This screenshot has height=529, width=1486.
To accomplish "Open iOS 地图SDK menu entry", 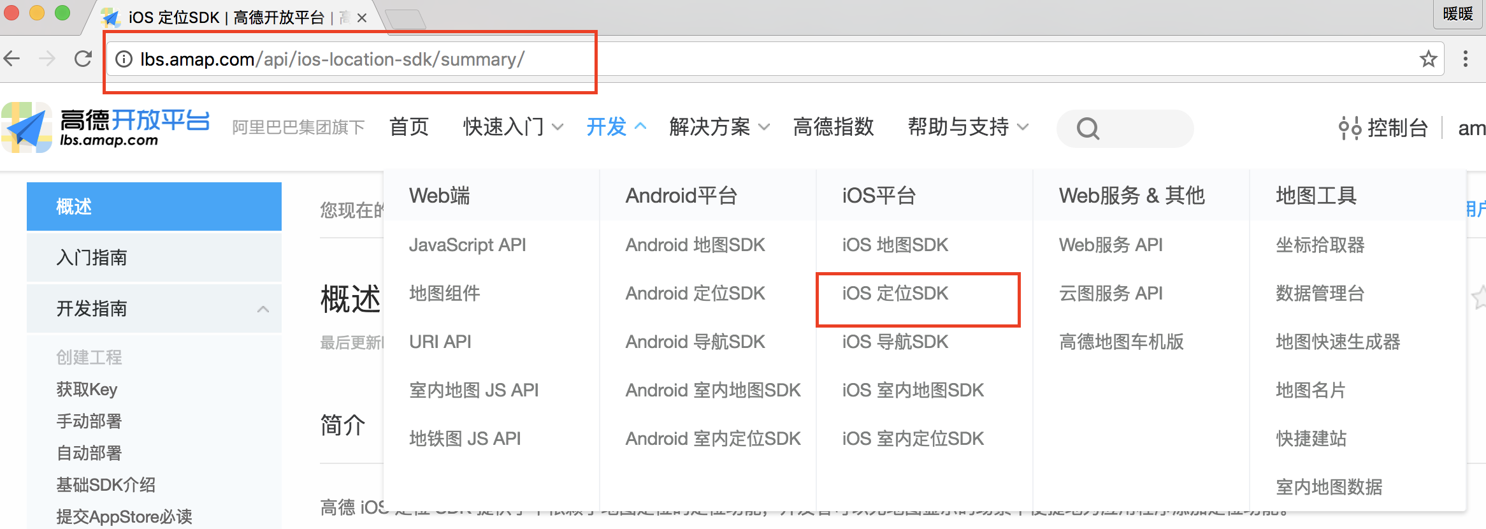I will pos(895,245).
